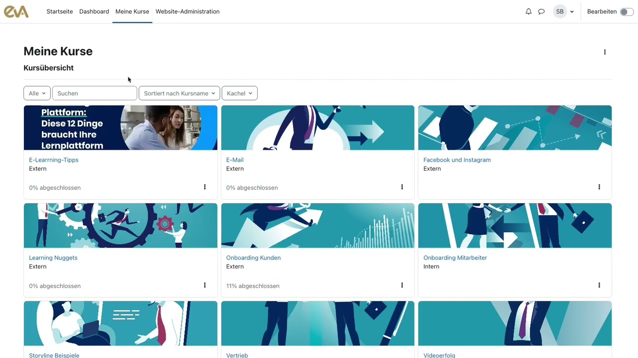638x358 pixels.
Task: Open the Videoerfolg course link
Action: click(439, 355)
